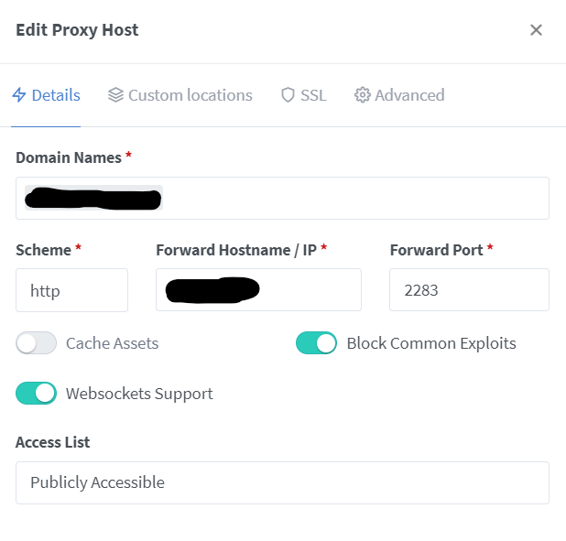
Task: Click the Cache Assets label text
Action: point(112,343)
